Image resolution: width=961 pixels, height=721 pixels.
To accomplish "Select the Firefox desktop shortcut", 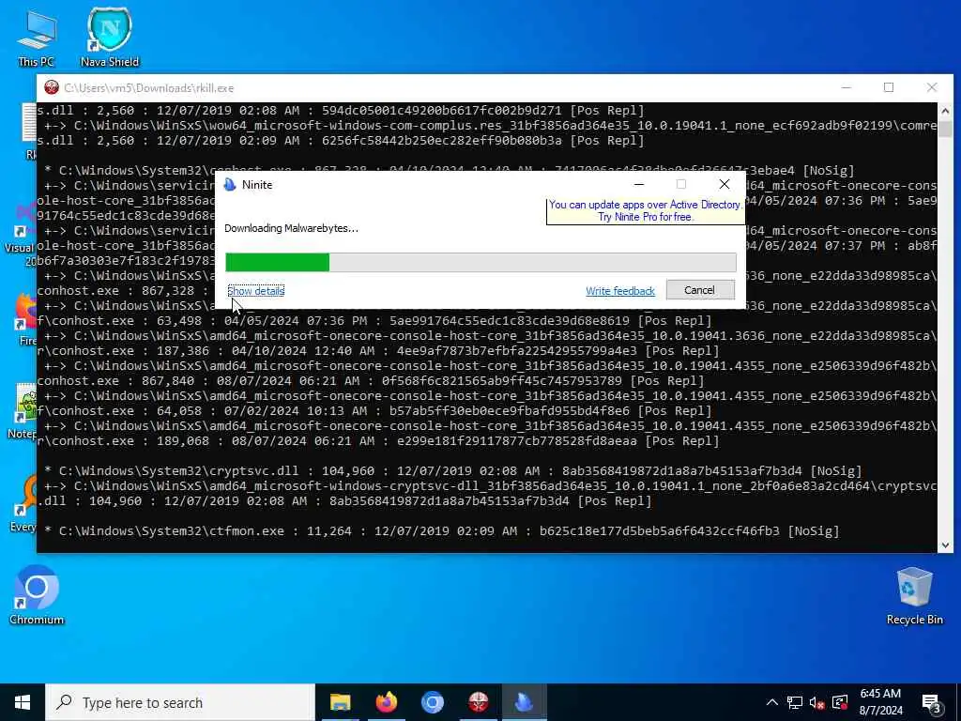I will [24, 319].
